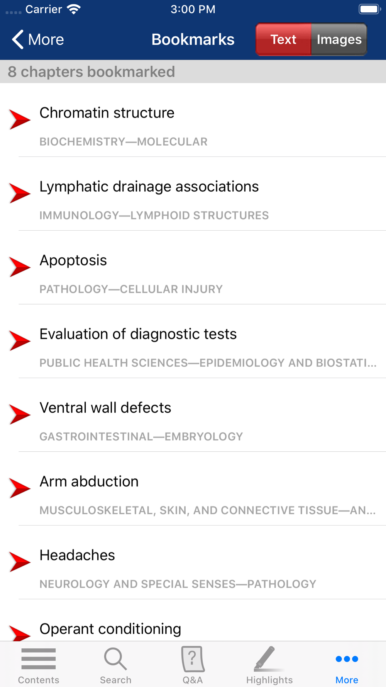
Task: Tap Neurology and Special Senses—Pathology subtitle
Action: point(178,584)
